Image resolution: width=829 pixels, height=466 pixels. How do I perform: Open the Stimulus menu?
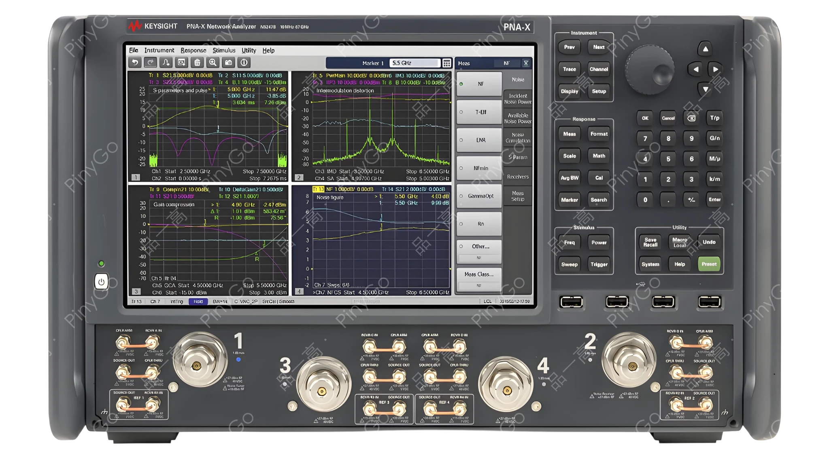click(224, 51)
